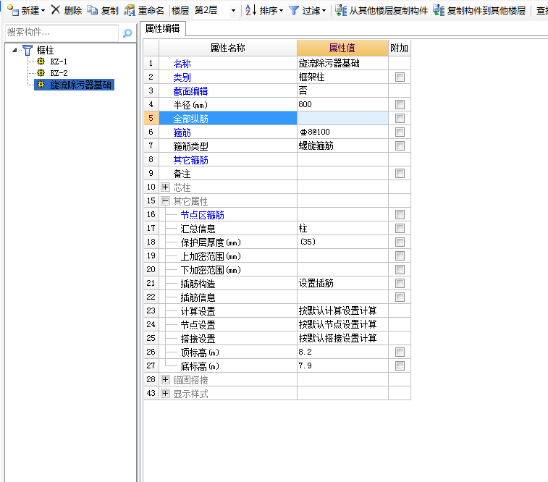Click the 排序 sort A-Z icon
The height and width of the screenshot is (482, 548).
[x=250, y=10]
